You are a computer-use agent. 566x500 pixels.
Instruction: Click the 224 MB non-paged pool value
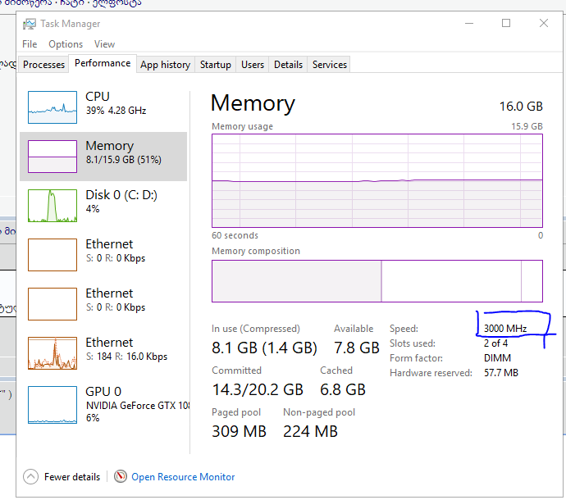pos(310,431)
